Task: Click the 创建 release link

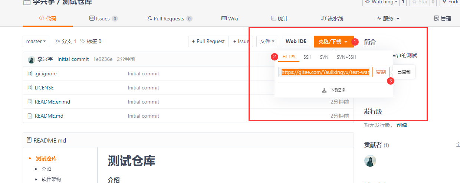Action: click(x=402, y=125)
